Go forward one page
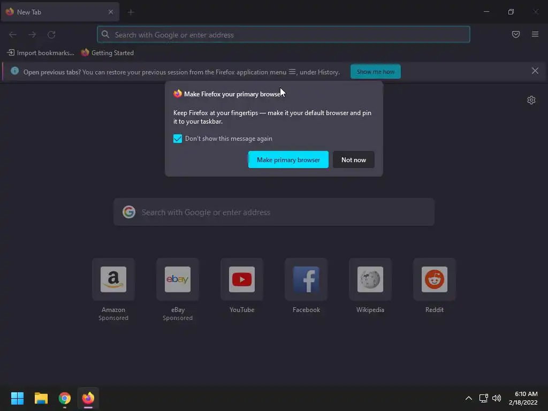This screenshot has width=548, height=411. [x=32, y=35]
